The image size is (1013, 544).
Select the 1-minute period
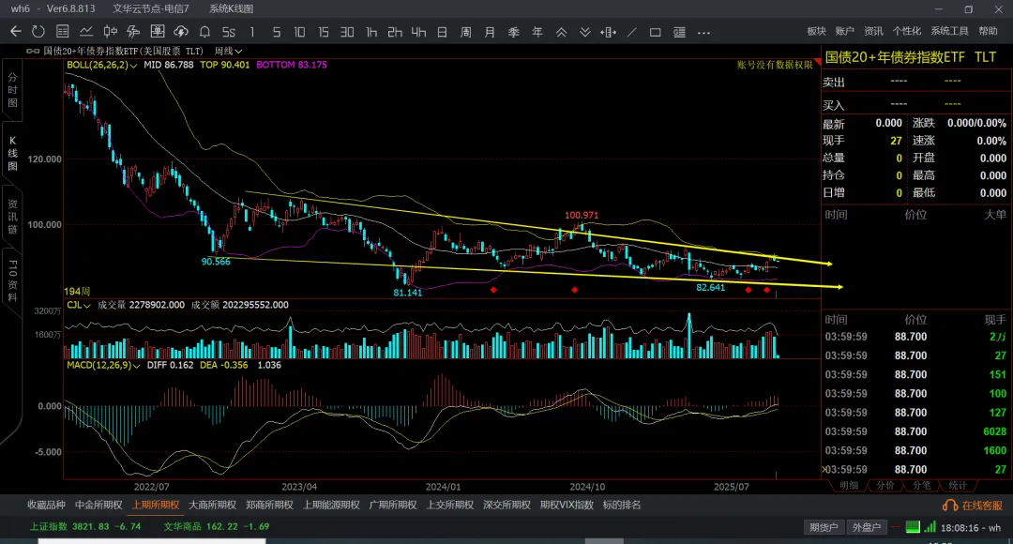point(252,32)
